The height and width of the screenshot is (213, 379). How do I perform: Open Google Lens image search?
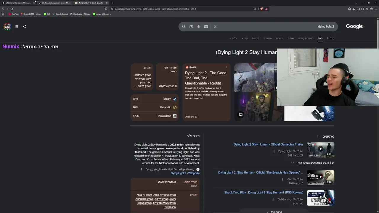click(x=191, y=27)
